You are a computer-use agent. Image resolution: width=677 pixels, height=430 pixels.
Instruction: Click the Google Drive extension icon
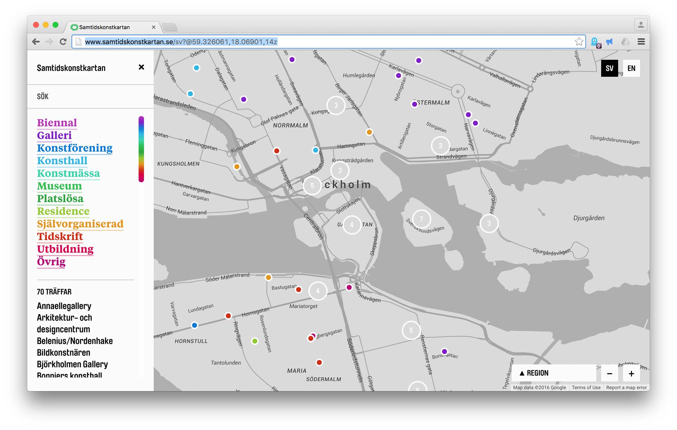(x=625, y=42)
